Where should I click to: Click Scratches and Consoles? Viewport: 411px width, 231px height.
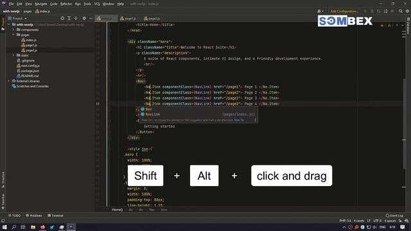coord(33,86)
